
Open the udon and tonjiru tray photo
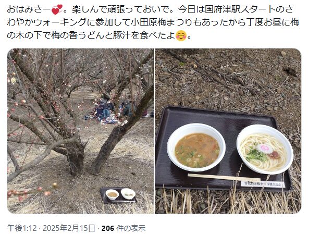[228, 131]
